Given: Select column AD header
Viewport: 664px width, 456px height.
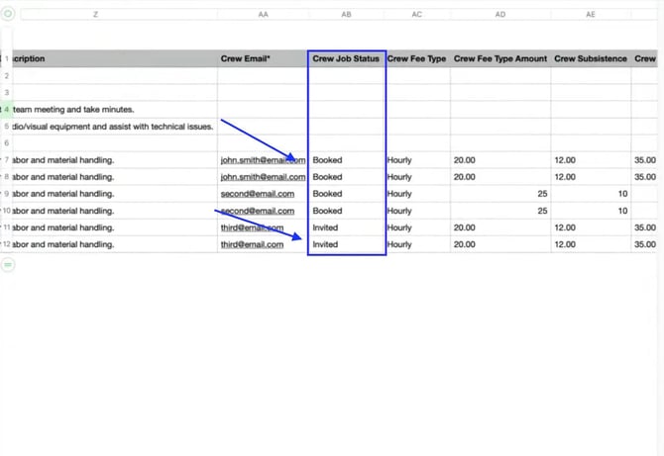Looking at the screenshot, I should [x=500, y=15].
